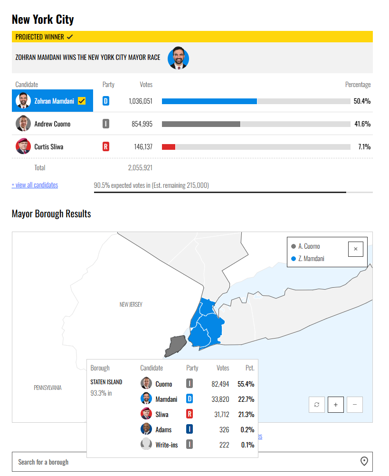Click Zohran Mamdani's winner banner photo
Screen dimensions: 389x476
pyautogui.click(x=179, y=58)
